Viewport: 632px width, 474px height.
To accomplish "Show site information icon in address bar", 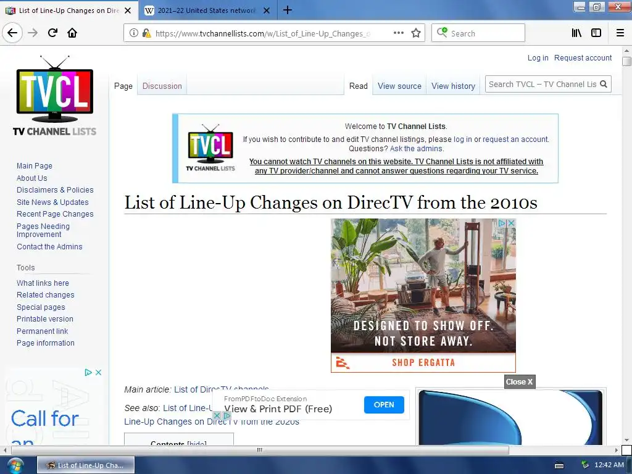I will click(x=133, y=33).
